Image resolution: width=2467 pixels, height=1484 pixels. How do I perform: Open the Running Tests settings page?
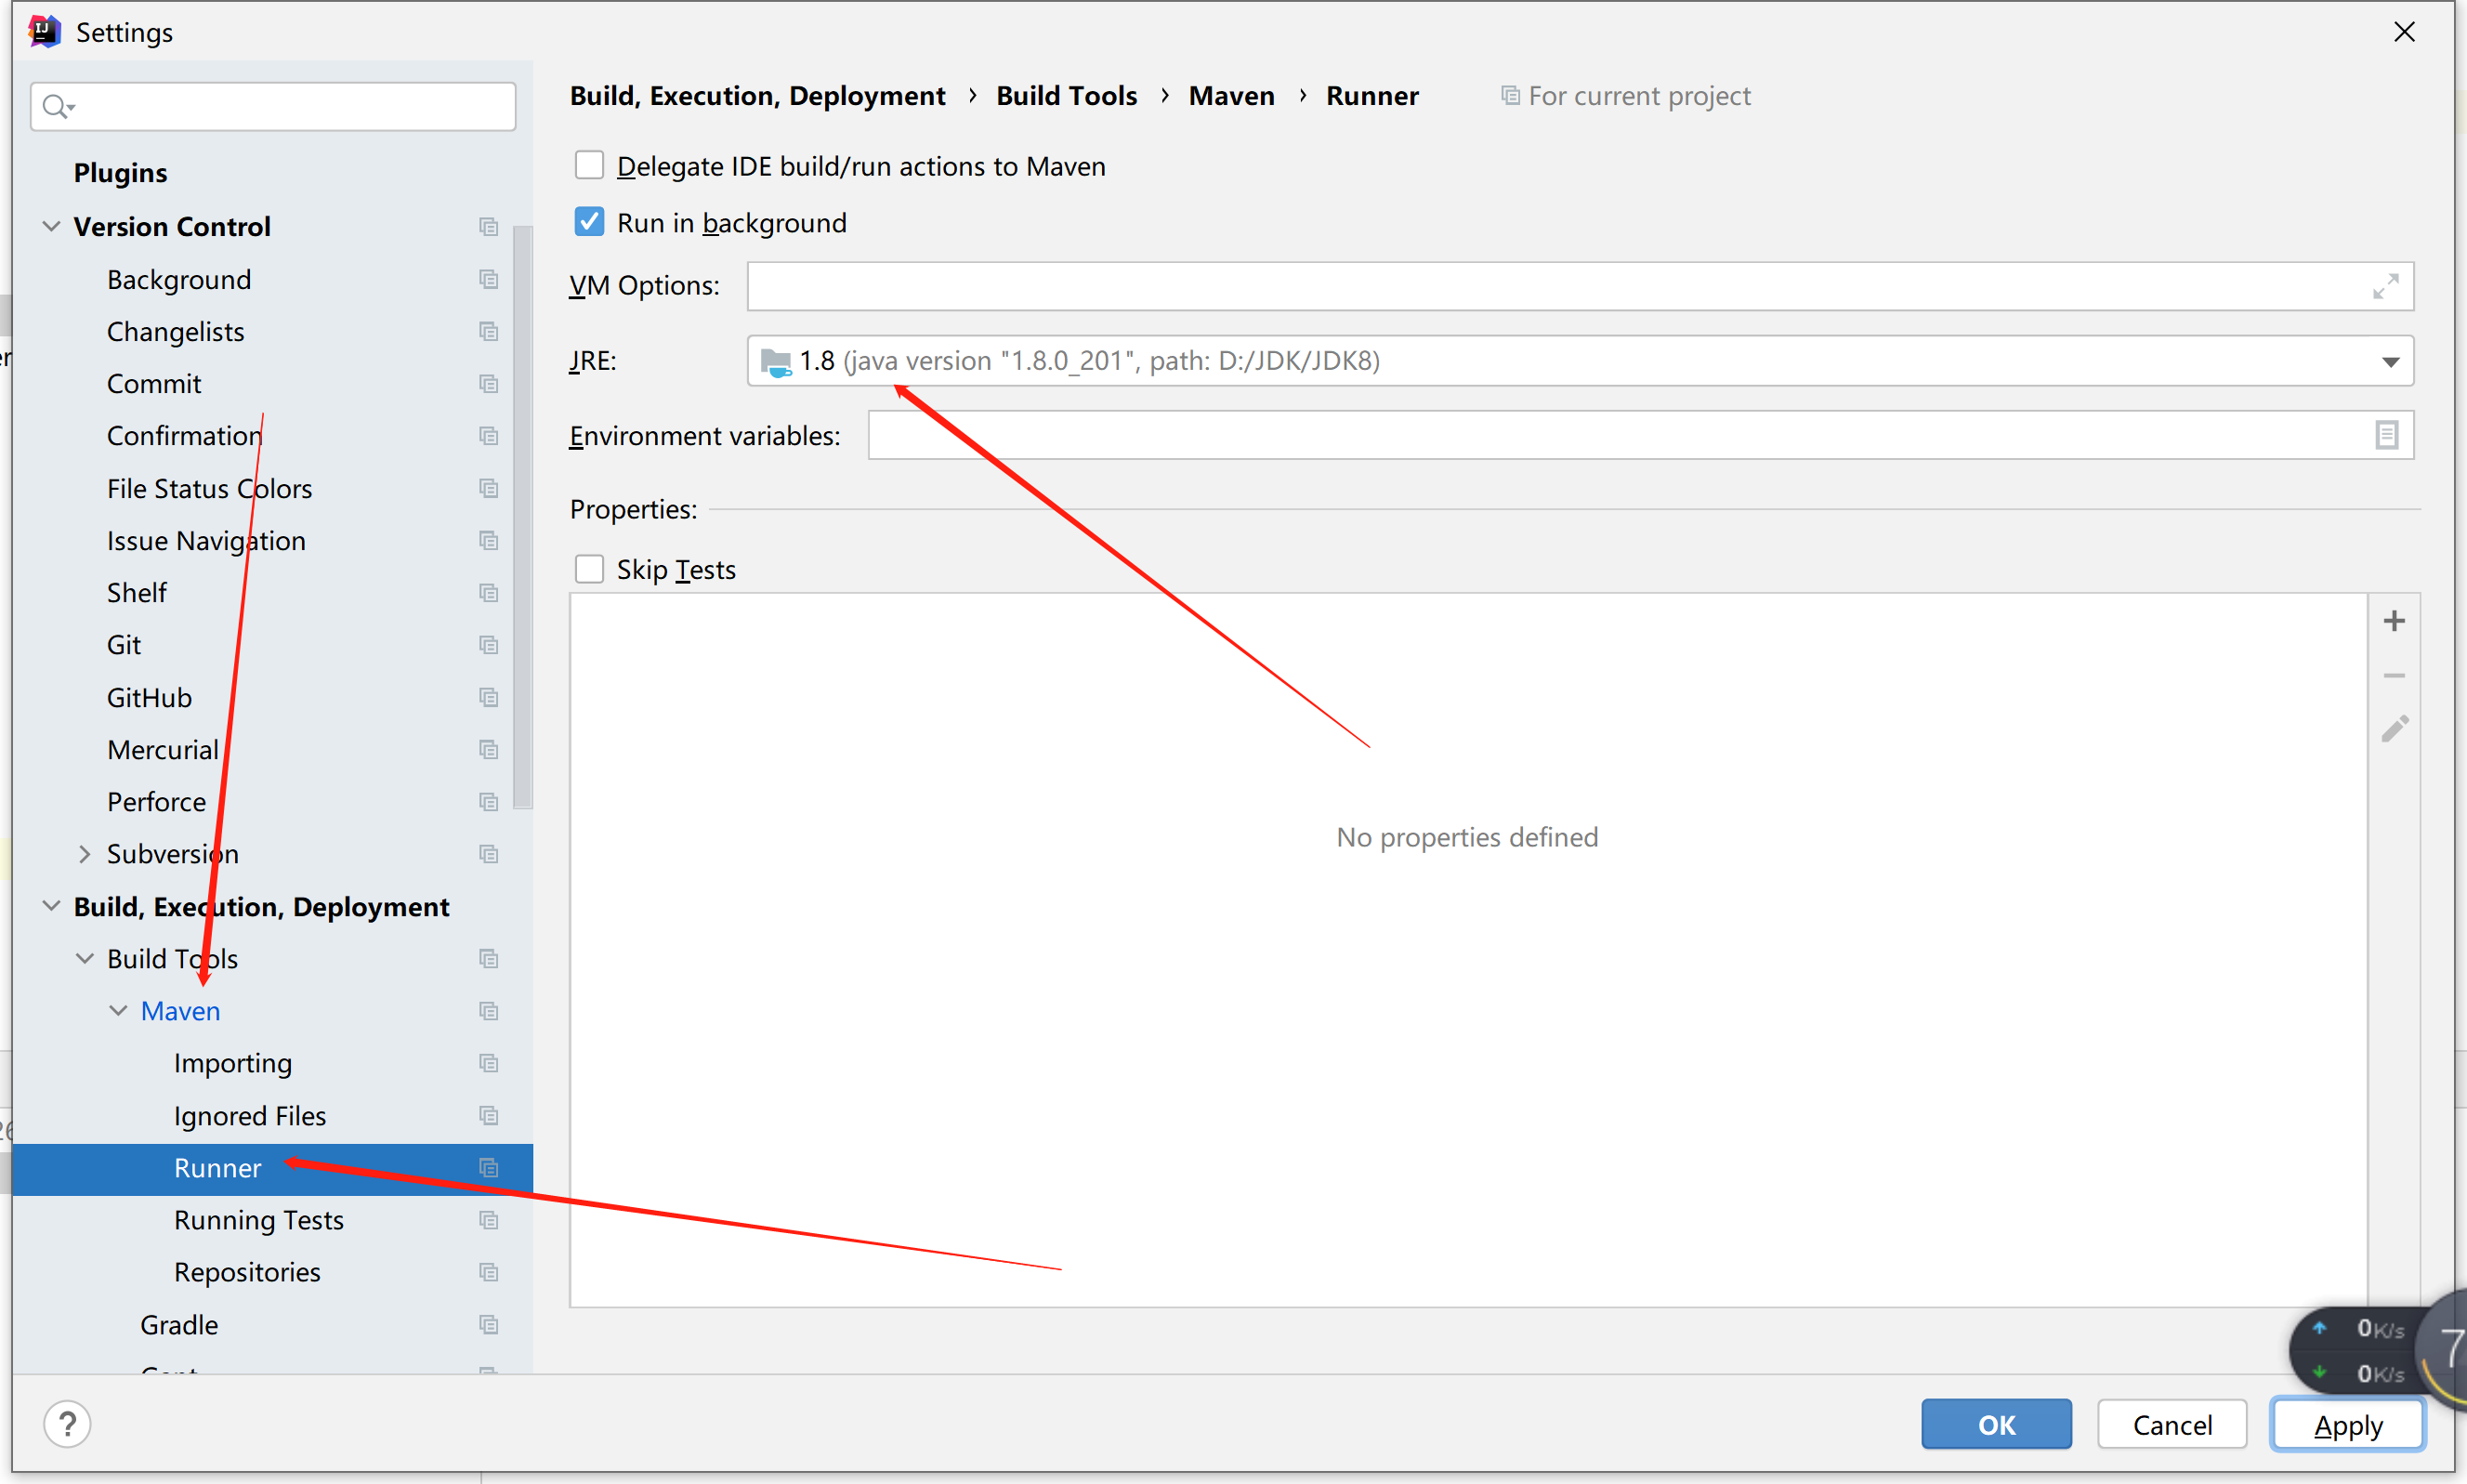258,1220
